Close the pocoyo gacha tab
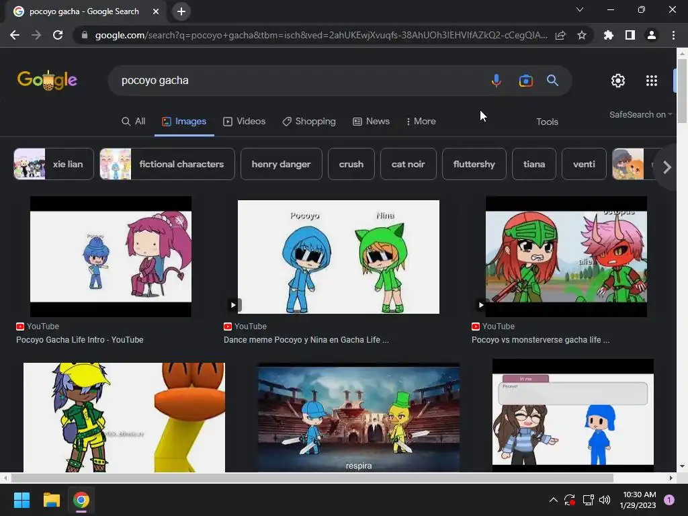The height and width of the screenshot is (516, 688). point(156,11)
